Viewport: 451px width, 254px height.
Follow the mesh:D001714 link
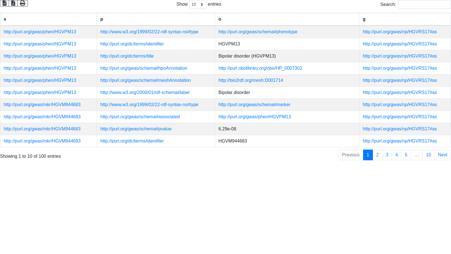coord(251,80)
